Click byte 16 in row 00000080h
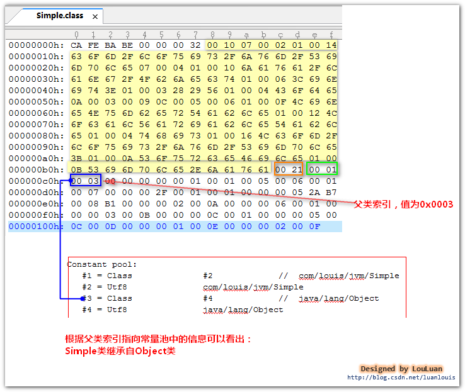 246,136
